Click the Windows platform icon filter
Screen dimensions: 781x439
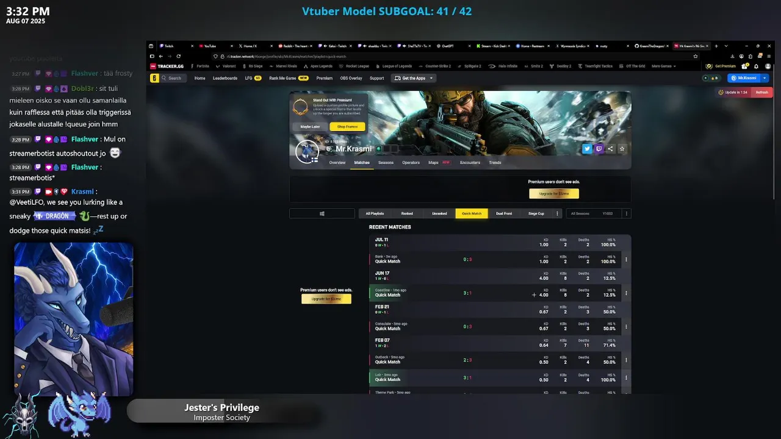point(322,213)
